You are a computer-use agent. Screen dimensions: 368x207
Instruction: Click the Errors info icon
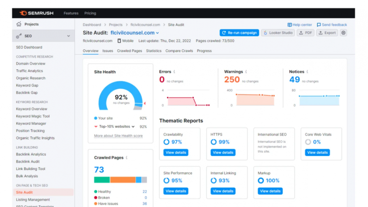pos(174,72)
